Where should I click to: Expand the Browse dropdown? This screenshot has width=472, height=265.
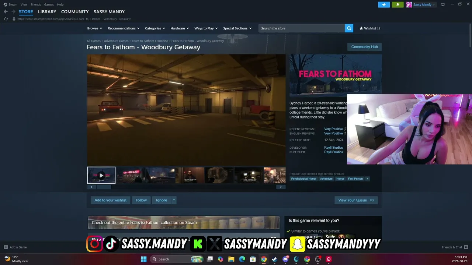95,28
